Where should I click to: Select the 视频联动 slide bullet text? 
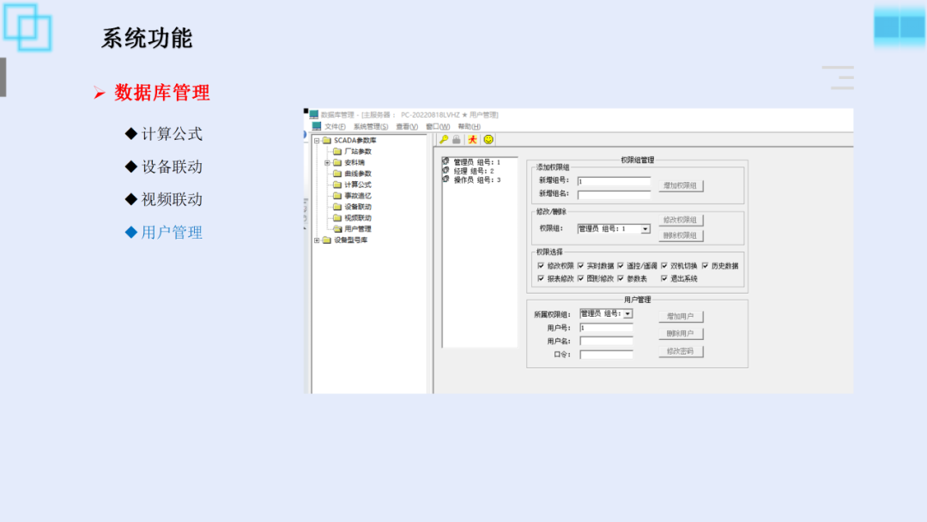coord(172,199)
